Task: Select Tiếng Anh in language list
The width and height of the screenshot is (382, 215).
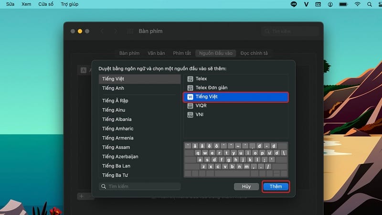Action: click(113, 88)
